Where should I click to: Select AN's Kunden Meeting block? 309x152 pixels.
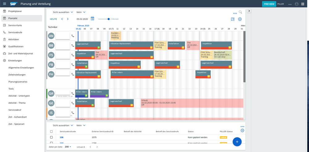coord(116,36)
